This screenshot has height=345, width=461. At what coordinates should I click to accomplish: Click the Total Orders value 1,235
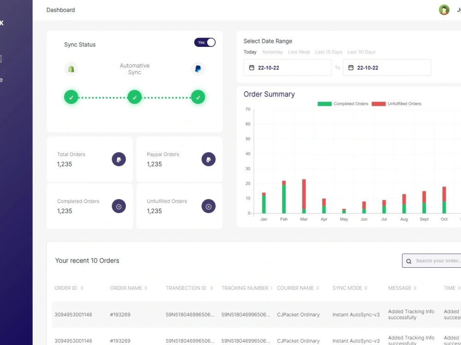pyautogui.click(x=65, y=164)
